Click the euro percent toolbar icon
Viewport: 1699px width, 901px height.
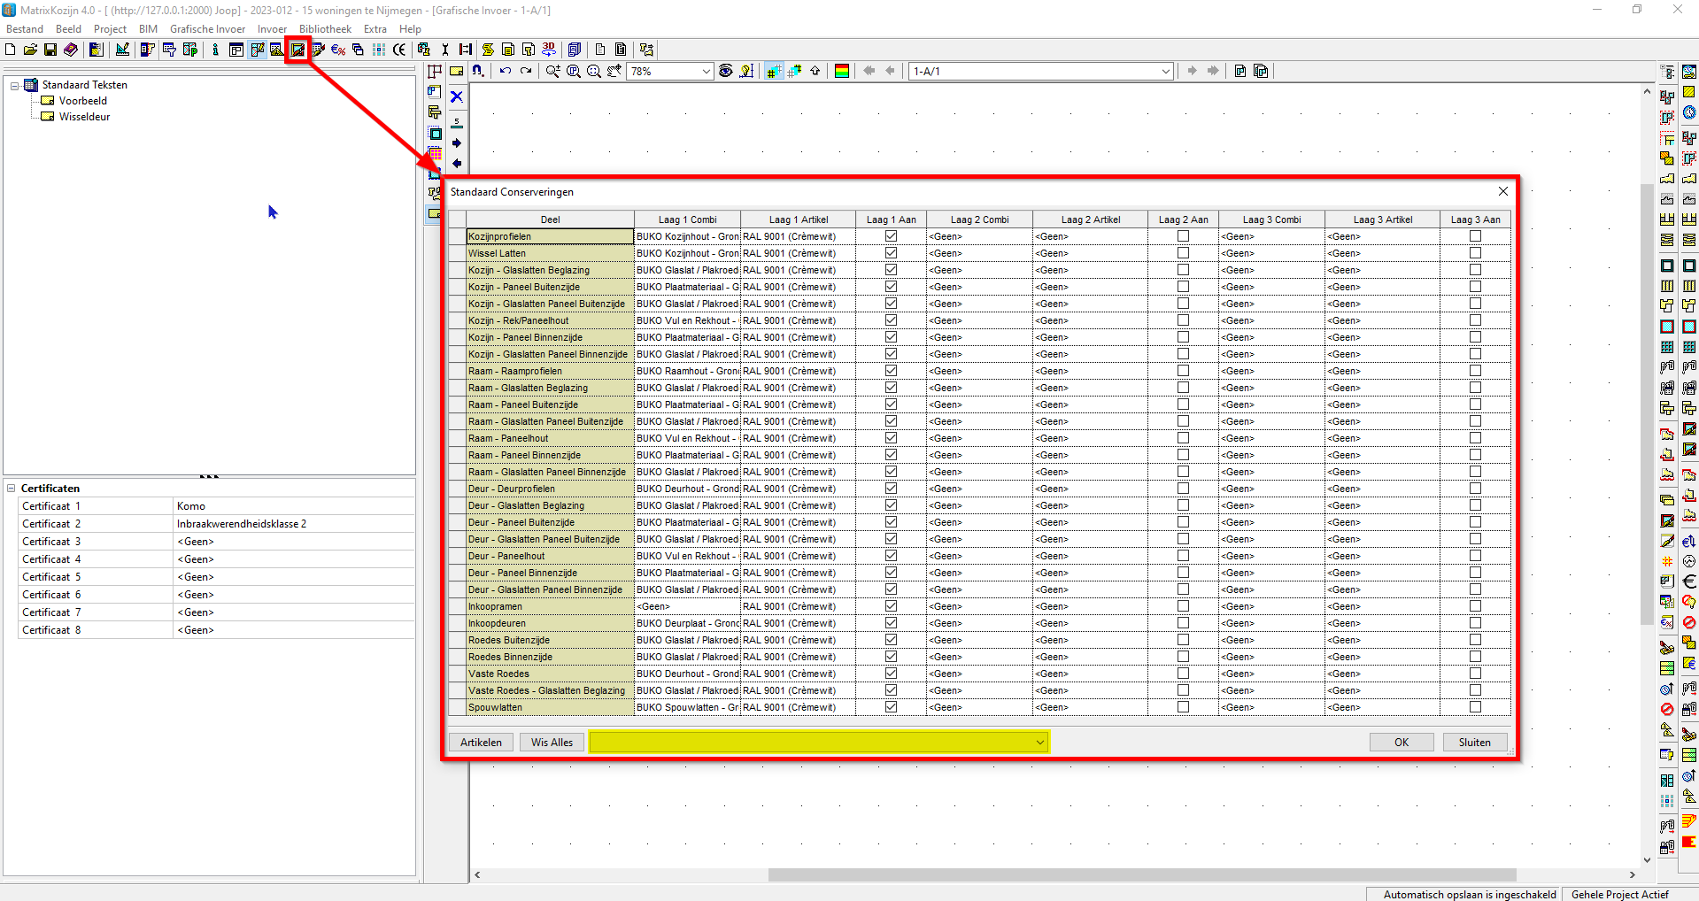point(338,50)
